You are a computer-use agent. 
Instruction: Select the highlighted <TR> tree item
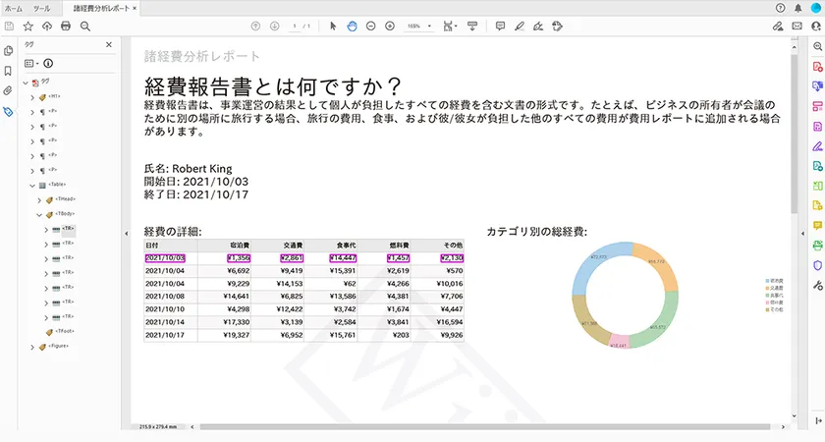coord(68,229)
